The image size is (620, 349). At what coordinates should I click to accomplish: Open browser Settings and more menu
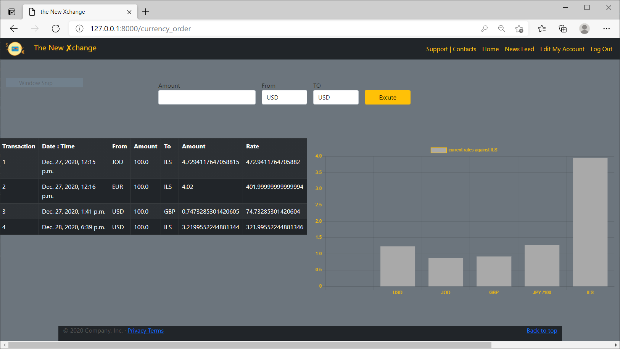[606, 29]
